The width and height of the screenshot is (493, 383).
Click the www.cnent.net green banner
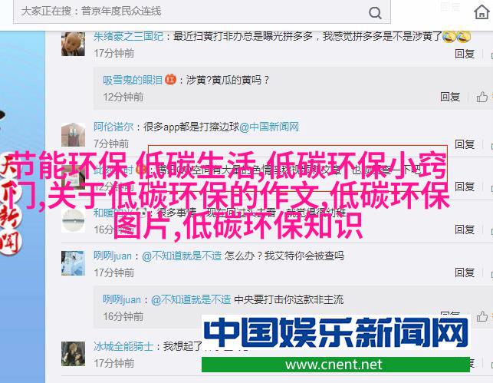[x=336, y=365]
